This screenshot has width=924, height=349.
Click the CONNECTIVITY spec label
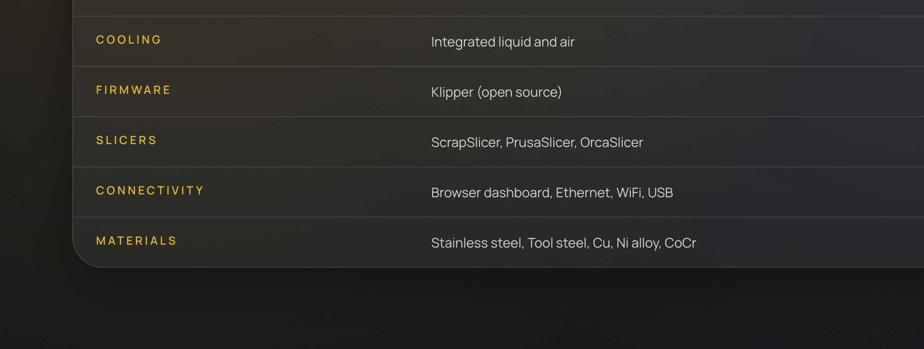point(150,191)
